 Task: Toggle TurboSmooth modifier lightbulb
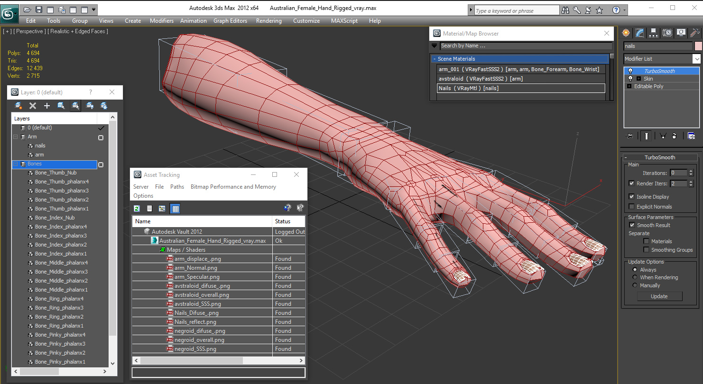point(630,71)
